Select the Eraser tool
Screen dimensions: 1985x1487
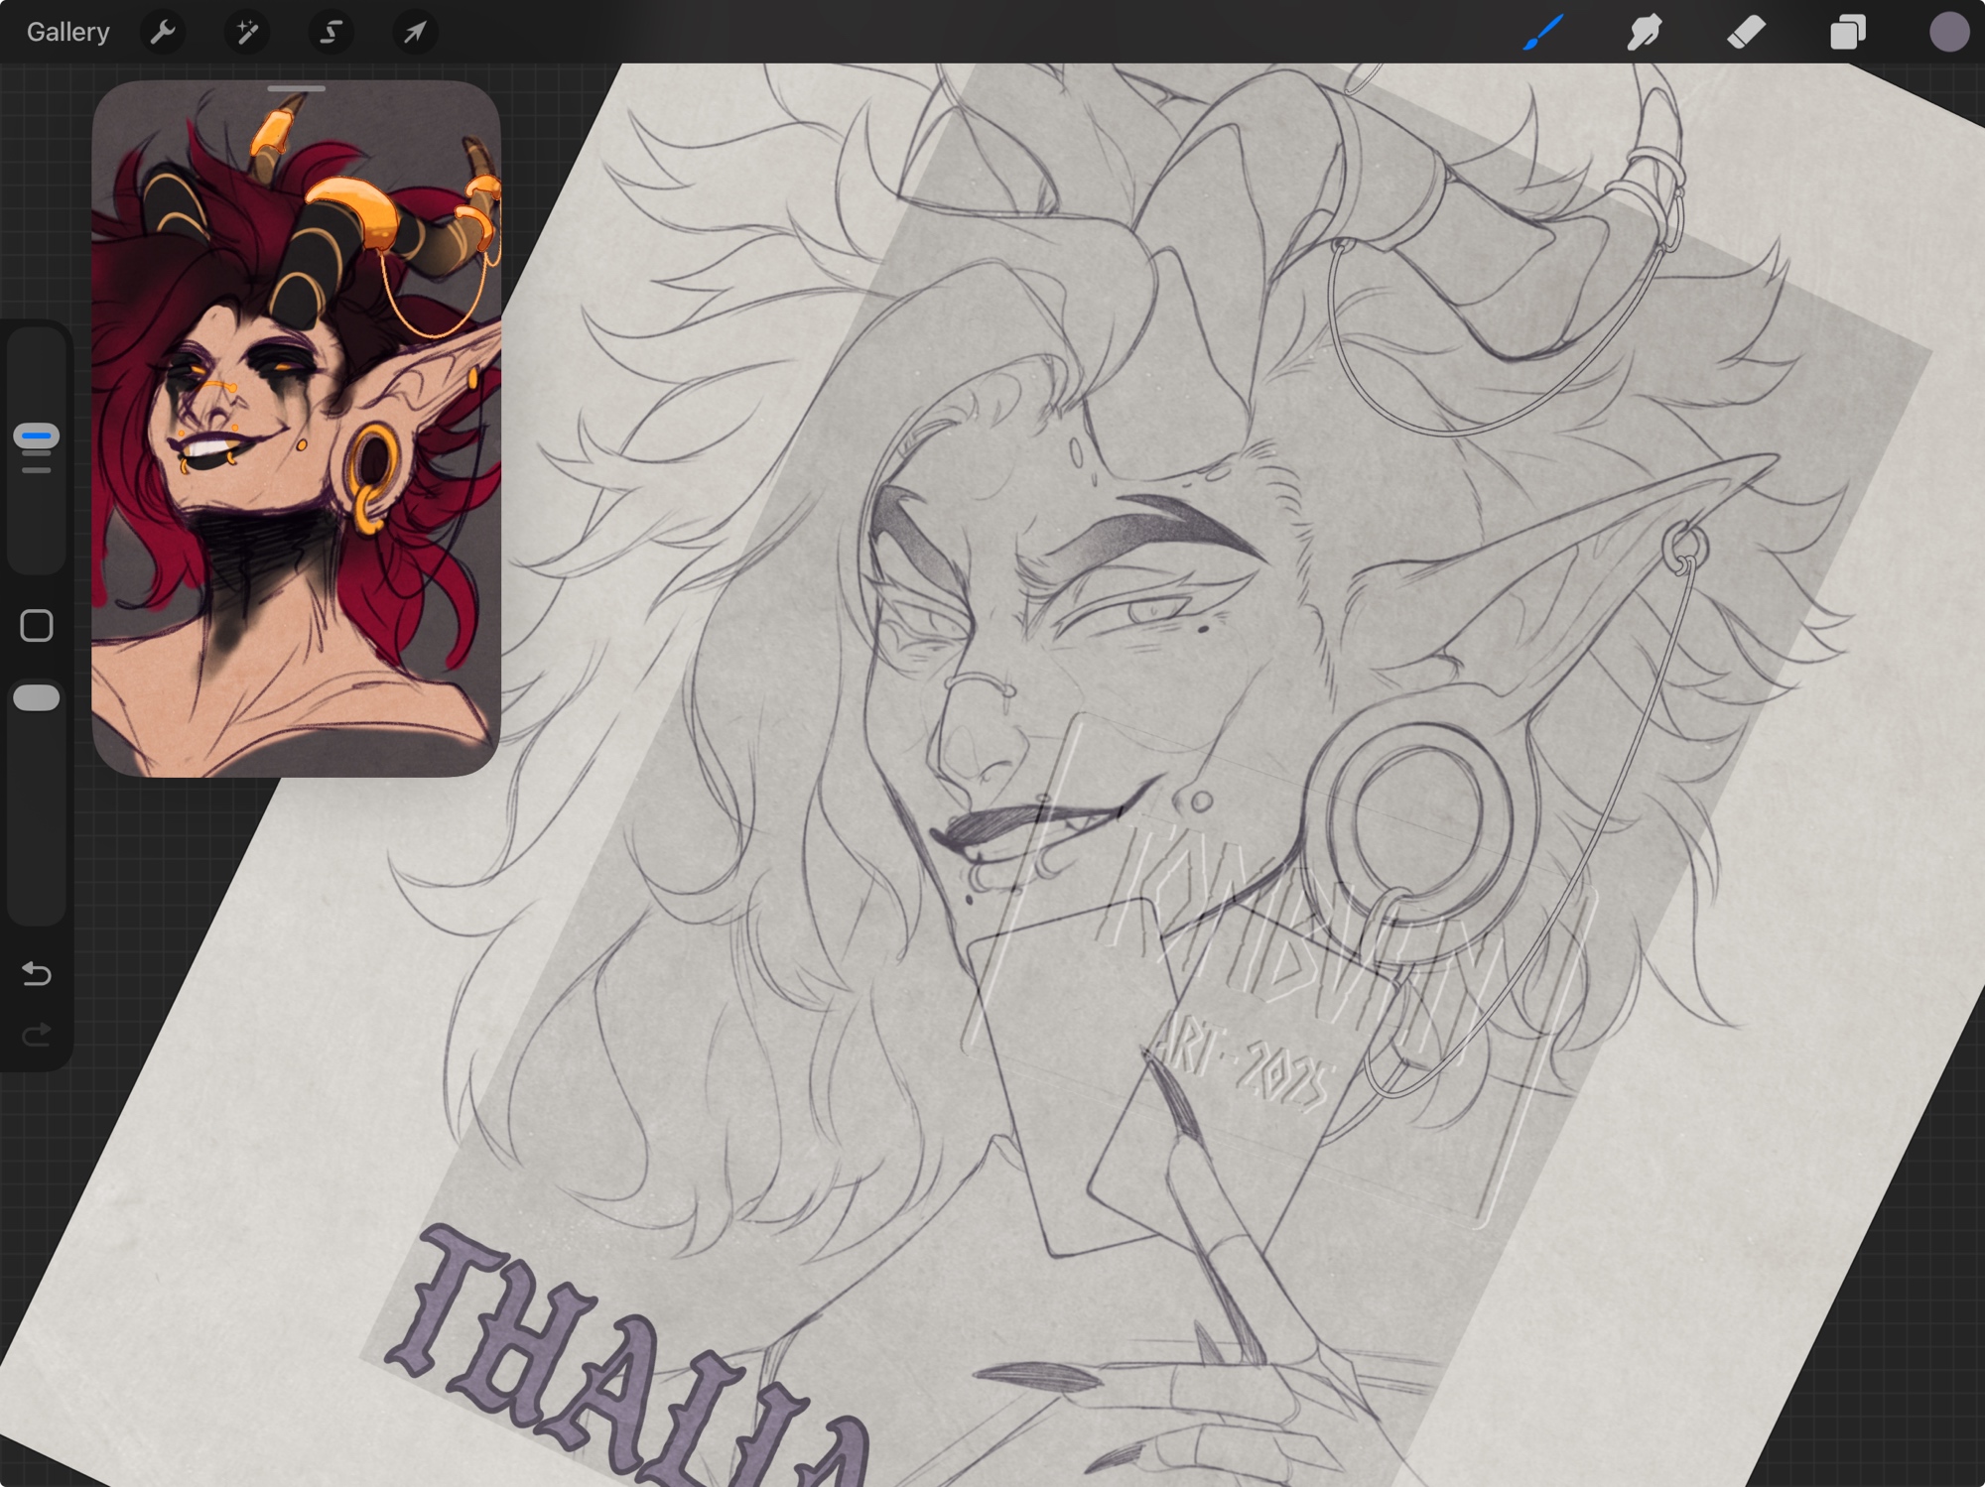1746,32
